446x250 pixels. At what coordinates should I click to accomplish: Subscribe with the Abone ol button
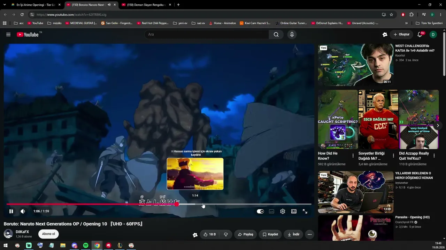point(48,234)
